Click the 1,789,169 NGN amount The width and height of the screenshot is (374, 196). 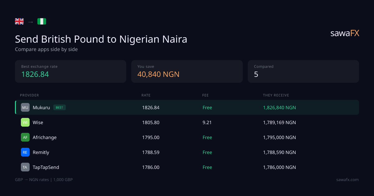280,122
